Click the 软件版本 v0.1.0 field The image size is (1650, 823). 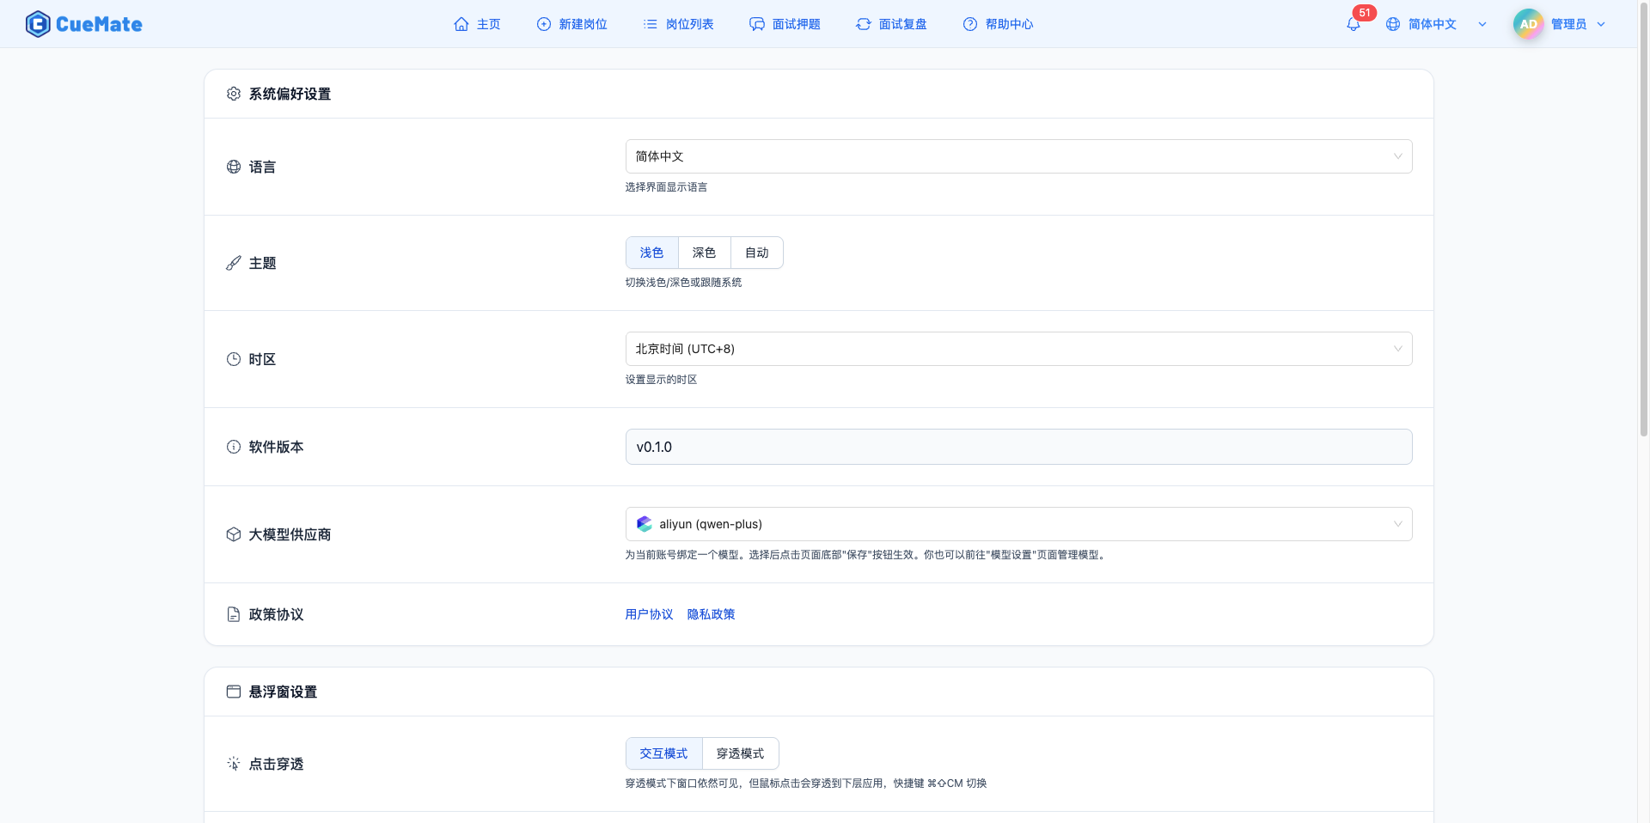[x=1019, y=446]
